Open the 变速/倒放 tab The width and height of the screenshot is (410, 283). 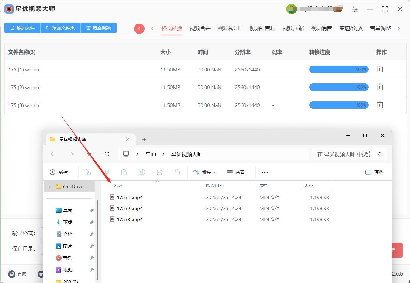pos(351,28)
